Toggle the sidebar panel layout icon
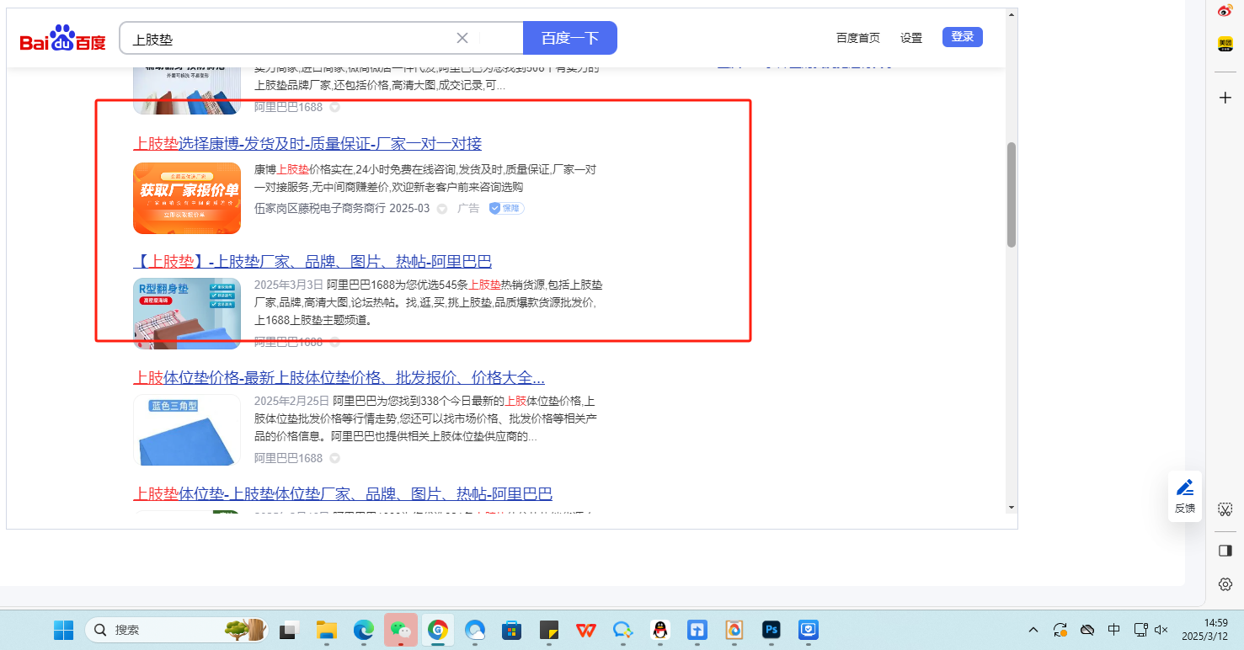Image resolution: width=1244 pixels, height=650 pixels. pyautogui.click(x=1225, y=551)
